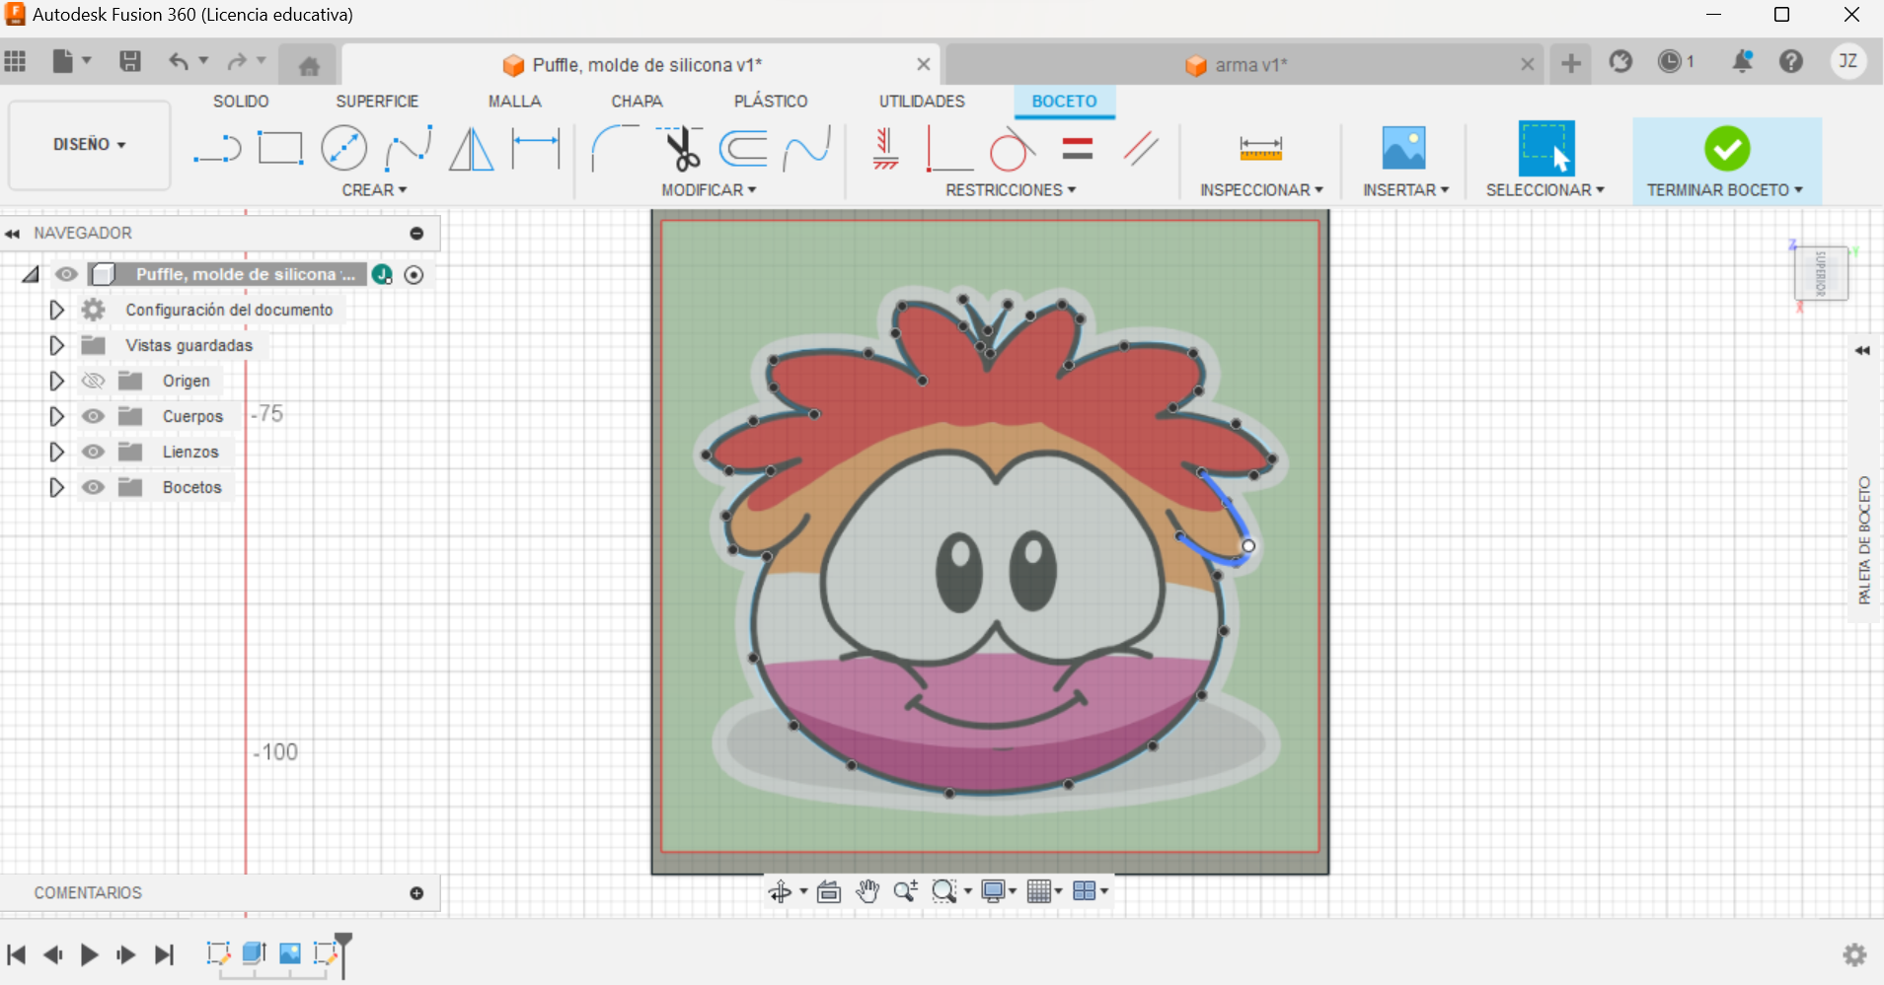Image resolution: width=1884 pixels, height=985 pixels.
Task: Open the MODIFICAR dropdown menu
Action: click(x=709, y=189)
